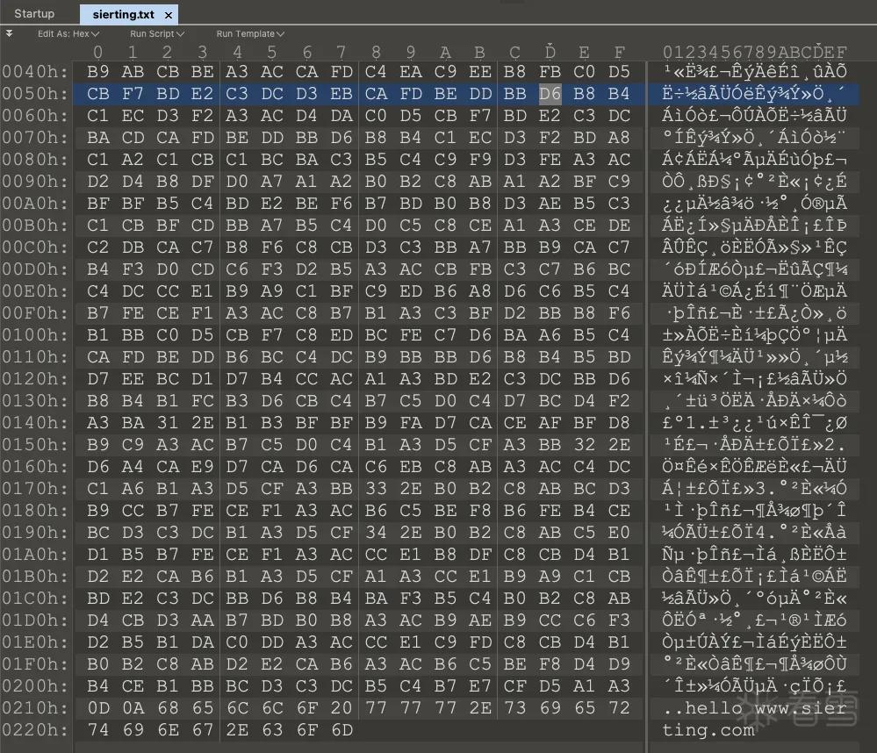Open the Run Script dropdown
This screenshot has width=877, height=753.
(x=156, y=33)
